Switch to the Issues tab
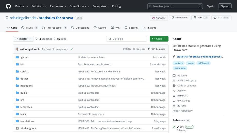Screen dimensions: 237x133 click(x=29, y=28)
